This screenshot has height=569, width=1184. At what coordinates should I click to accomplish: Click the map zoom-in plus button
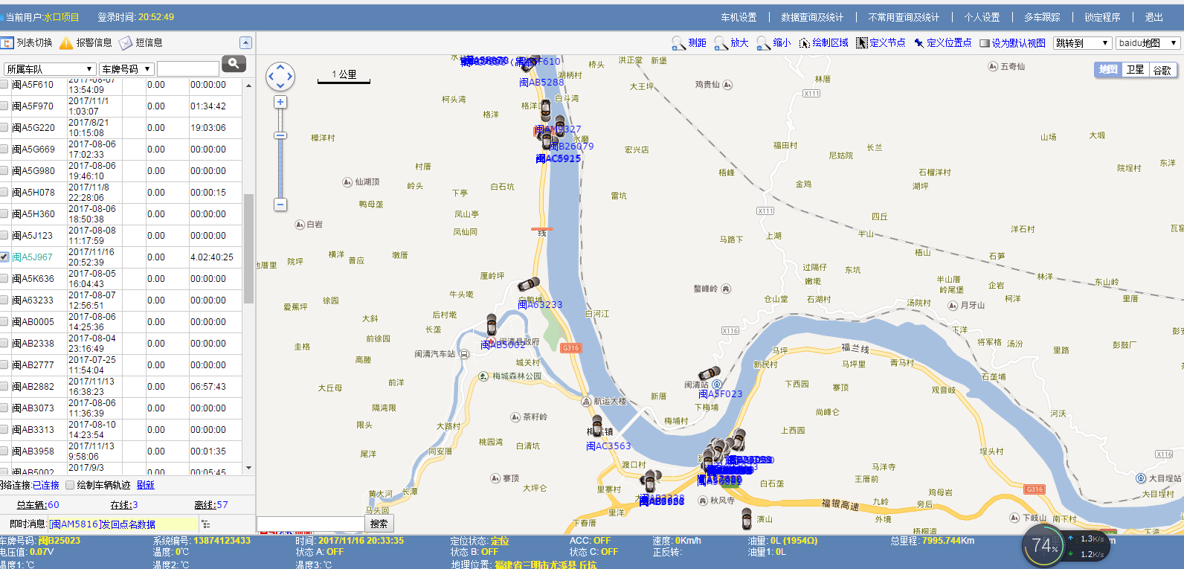(x=280, y=103)
